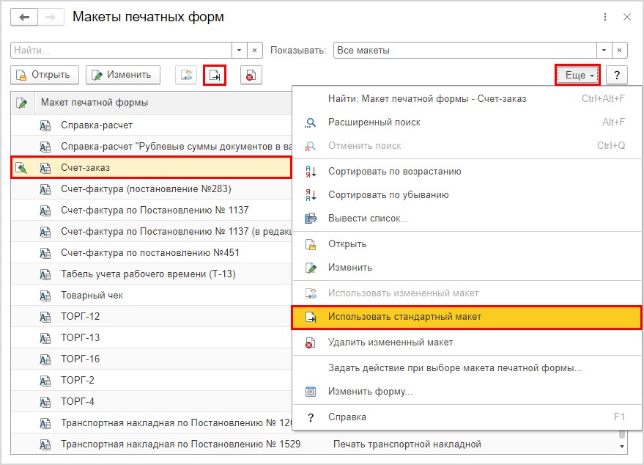This screenshot has height=465, width=644.
Task: Click the document icon beside Табель учета рабочего времени
Action: [45, 274]
